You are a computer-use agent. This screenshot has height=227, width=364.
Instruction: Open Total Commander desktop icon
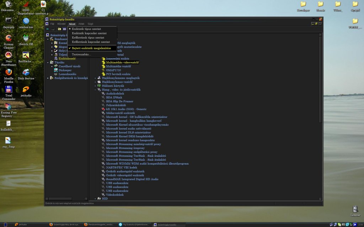[x=9, y=93]
